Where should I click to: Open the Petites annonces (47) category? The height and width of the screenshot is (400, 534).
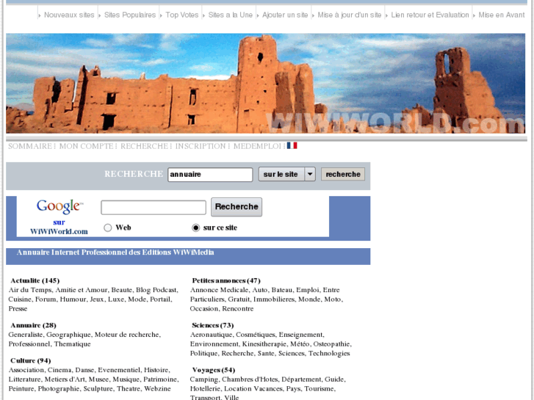click(226, 280)
